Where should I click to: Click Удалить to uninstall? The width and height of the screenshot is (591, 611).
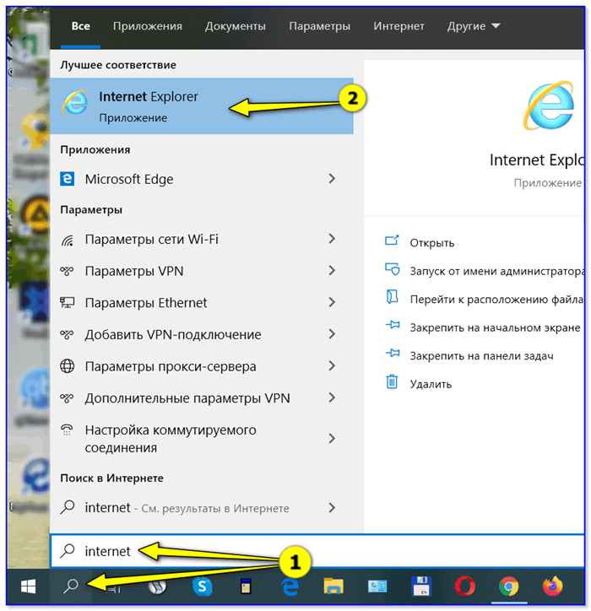(431, 384)
